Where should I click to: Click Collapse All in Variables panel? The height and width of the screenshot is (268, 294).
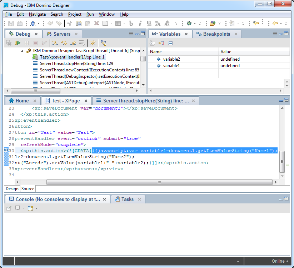tap(170, 43)
